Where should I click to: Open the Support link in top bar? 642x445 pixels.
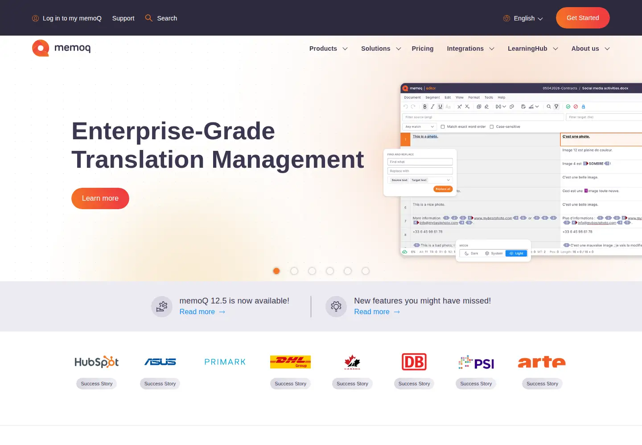(x=123, y=18)
